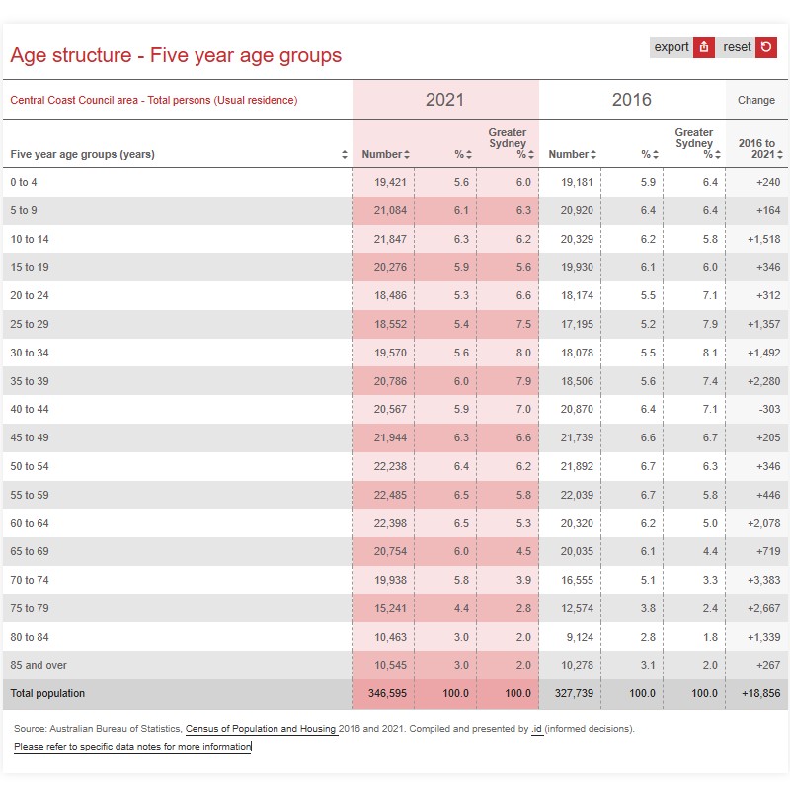
Task: Sort by Five year age groups column arrows
Action: [x=345, y=155]
